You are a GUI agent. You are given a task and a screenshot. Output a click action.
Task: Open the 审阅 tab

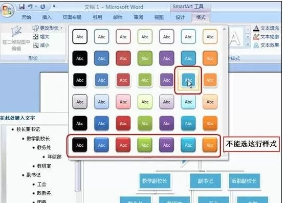point(139,17)
